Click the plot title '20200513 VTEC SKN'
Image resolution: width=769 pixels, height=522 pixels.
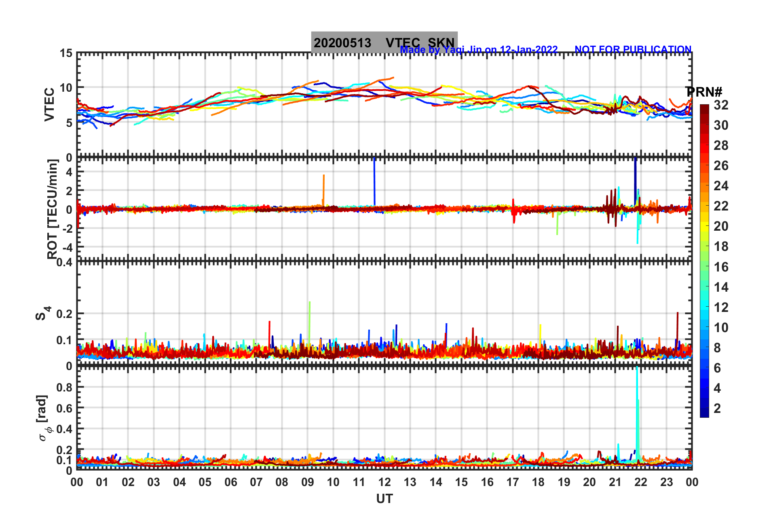(x=384, y=42)
